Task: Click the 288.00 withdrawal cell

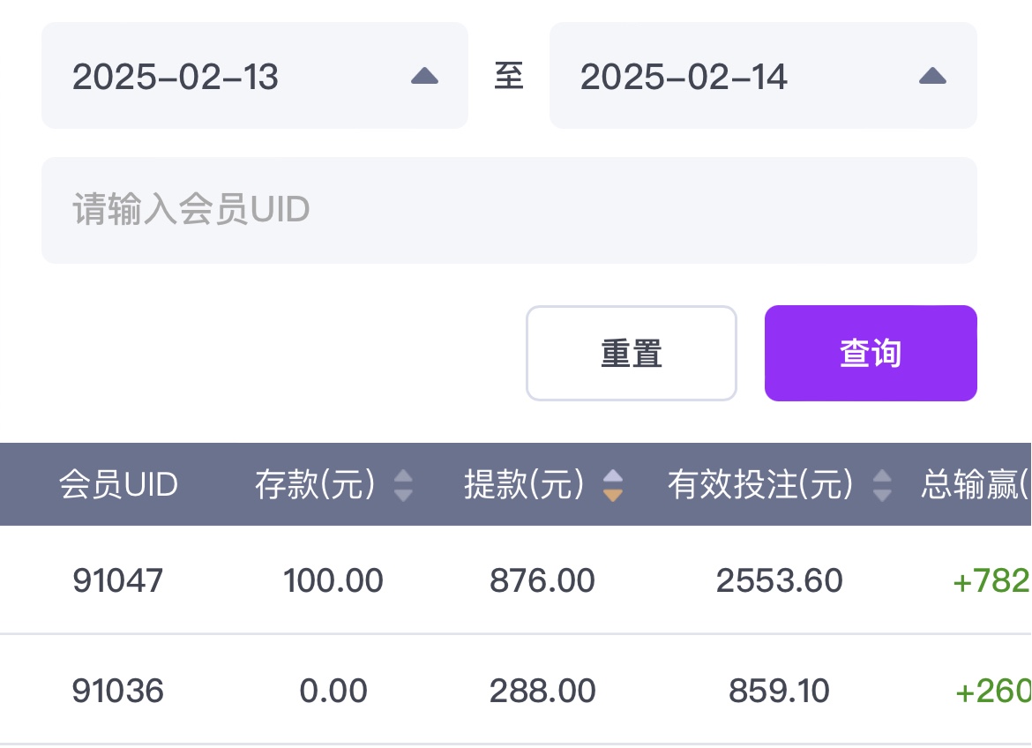Action: coord(542,691)
